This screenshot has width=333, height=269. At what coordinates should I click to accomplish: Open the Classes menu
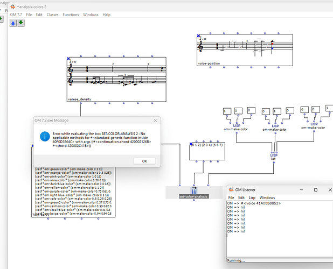[52, 15]
